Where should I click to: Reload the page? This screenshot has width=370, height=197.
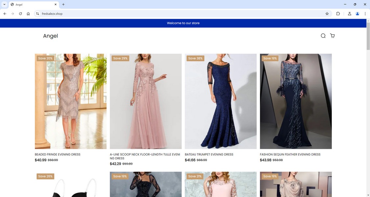point(20,14)
